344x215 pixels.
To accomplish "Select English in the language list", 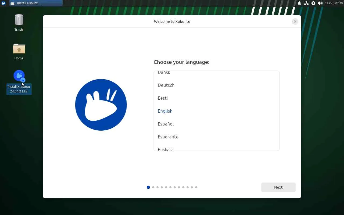I will (x=216, y=111).
